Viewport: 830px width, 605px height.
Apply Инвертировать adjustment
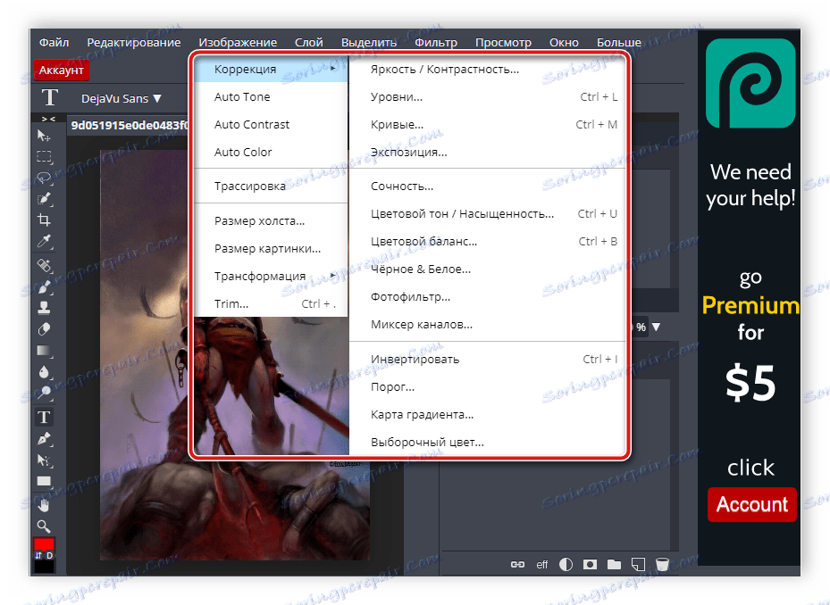[488, 359]
